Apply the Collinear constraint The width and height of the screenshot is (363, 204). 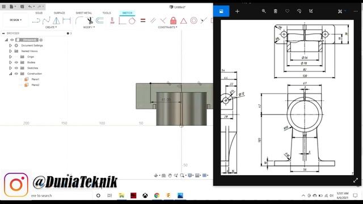tap(204, 21)
